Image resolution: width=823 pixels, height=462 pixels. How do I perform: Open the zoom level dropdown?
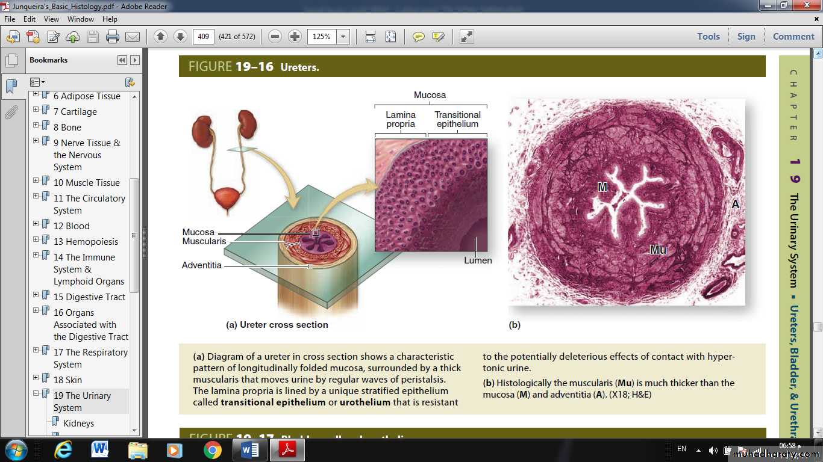(343, 37)
